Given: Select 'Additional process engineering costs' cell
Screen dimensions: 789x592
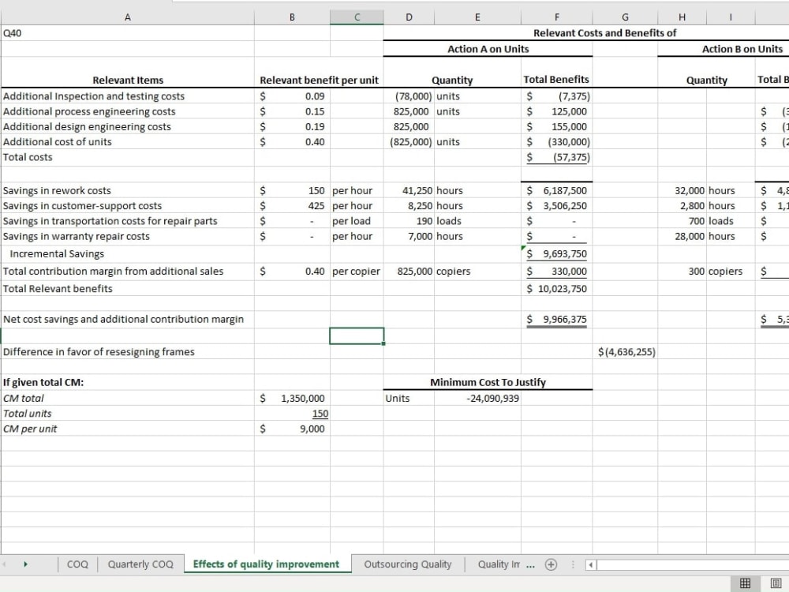Looking at the screenshot, I should tap(128, 111).
